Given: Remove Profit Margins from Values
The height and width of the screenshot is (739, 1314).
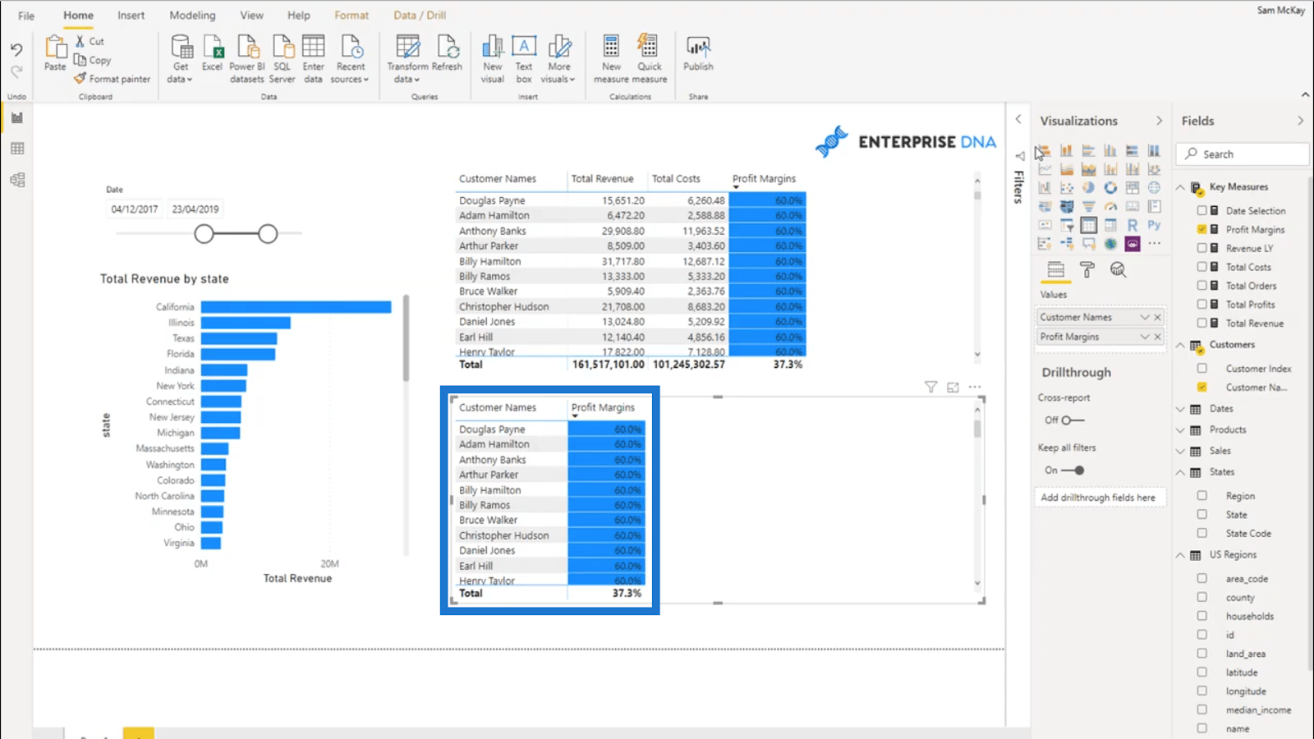Looking at the screenshot, I should point(1158,337).
